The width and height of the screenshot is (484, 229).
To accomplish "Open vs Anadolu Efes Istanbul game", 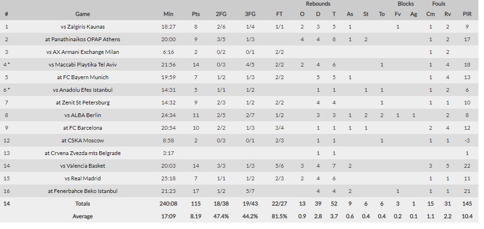I will [x=82, y=90].
